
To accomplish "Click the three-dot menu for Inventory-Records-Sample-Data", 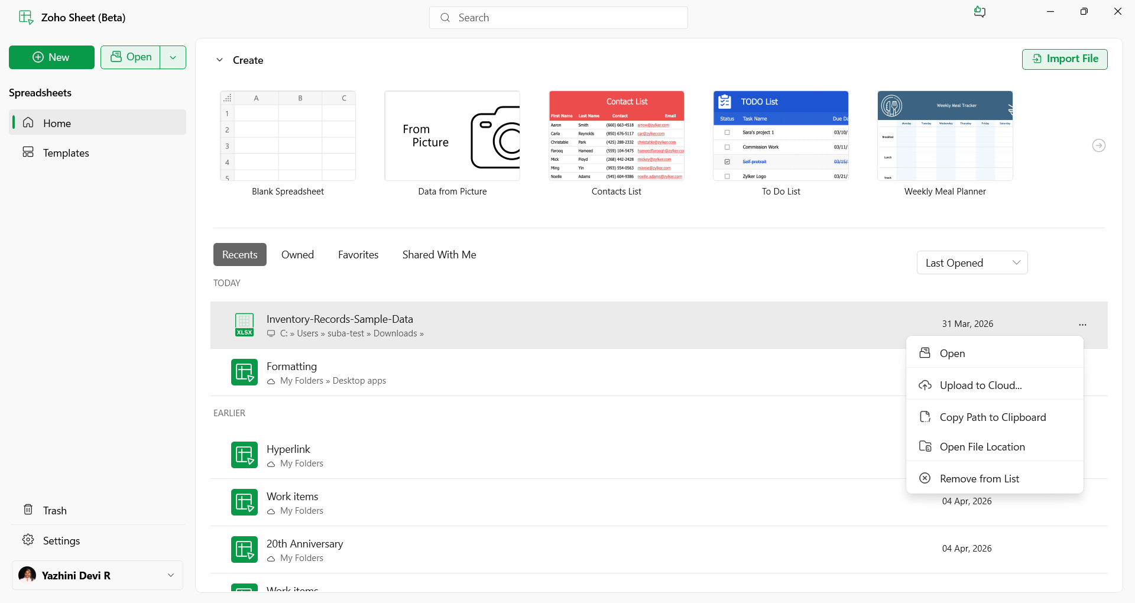I will pos(1082,325).
